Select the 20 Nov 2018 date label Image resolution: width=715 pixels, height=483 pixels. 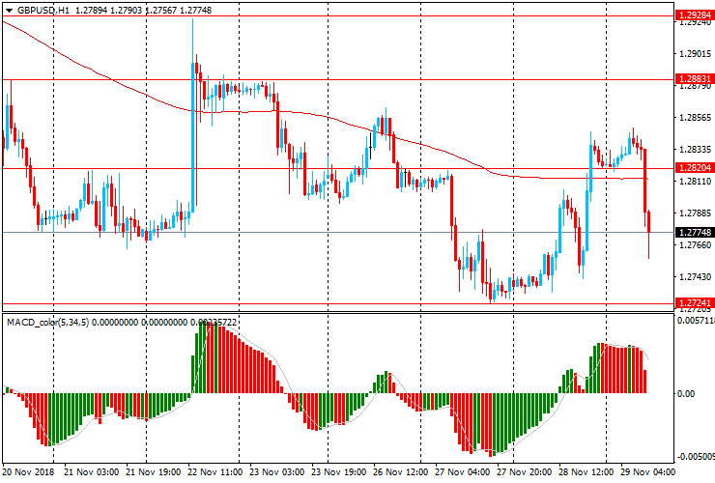click(x=28, y=471)
